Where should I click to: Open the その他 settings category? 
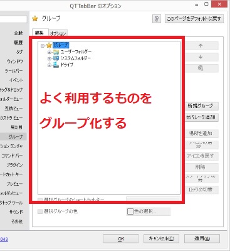click(x=17, y=222)
